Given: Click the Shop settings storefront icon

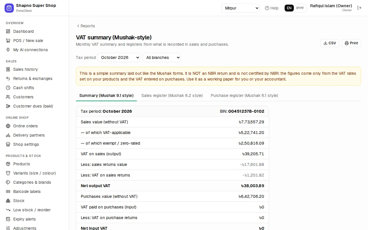Looking at the screenshot, I should click(8, 144).
